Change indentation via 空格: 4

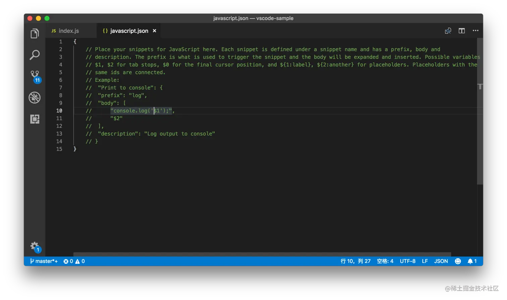385,261
